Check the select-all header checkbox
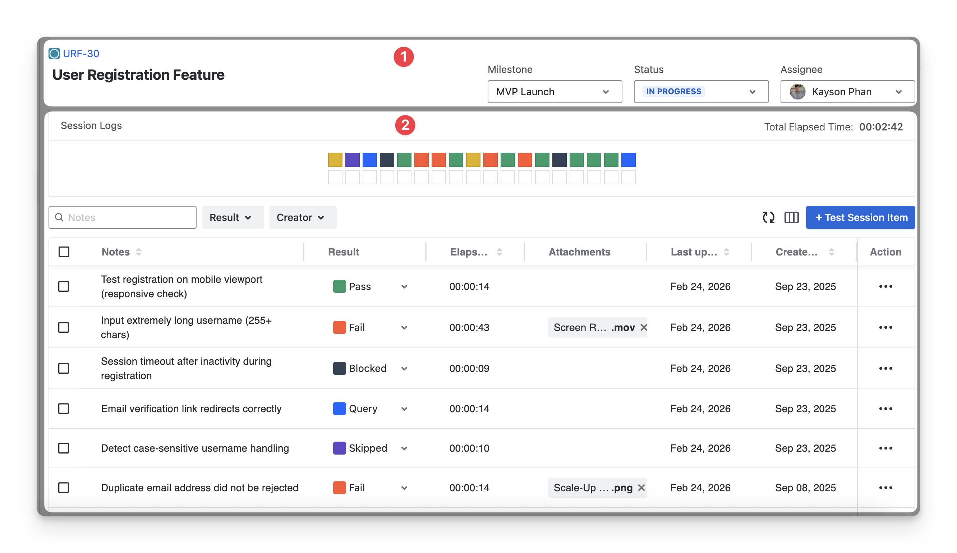Image resolution: width=957 pixels, height=553 pixels. coord(64,252)
